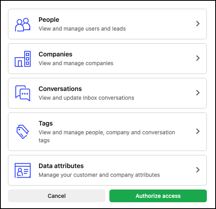Select the Data attributes heading
Viewport: 216px width, 209px height.
pyautogui.click(x=61, y=166)
